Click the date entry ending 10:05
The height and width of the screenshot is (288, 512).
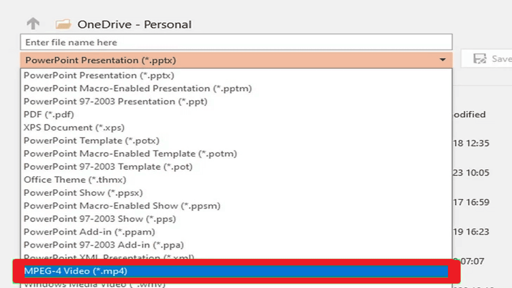coord(471,173)
